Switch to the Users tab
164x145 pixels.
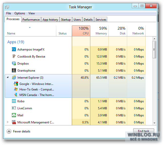(77, 20)
